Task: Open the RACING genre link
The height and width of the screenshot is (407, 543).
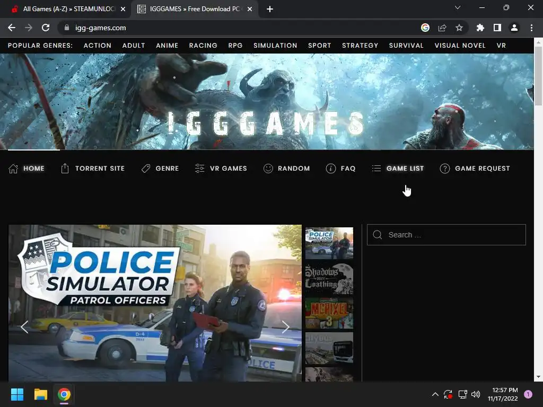Action: (203, 46)
